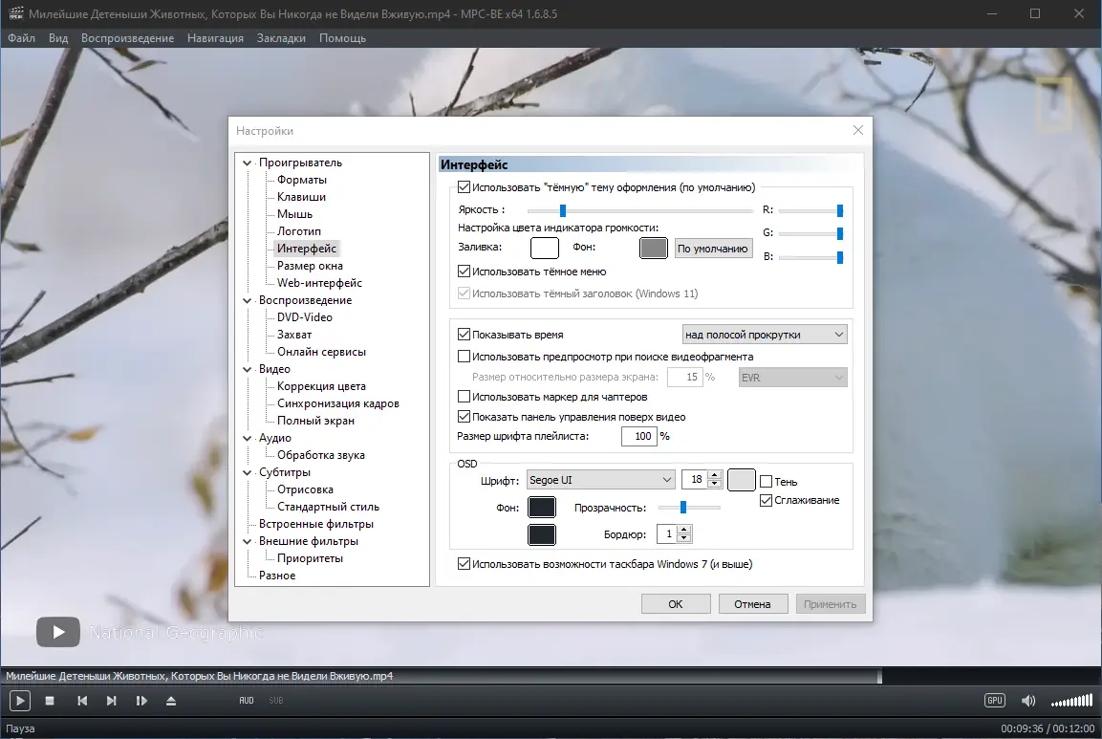Disable 'Показывать время' option
The height and width of the screenshot is (739, 1102).
coord(464,335)
